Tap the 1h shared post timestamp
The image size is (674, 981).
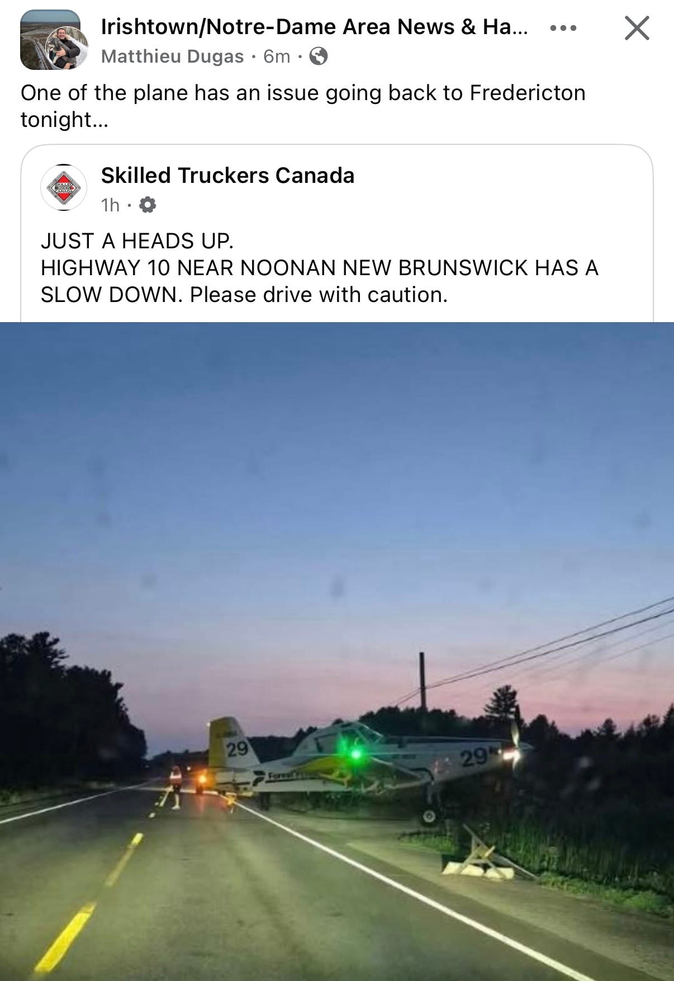pyautogui.click(x=110, y=205)
